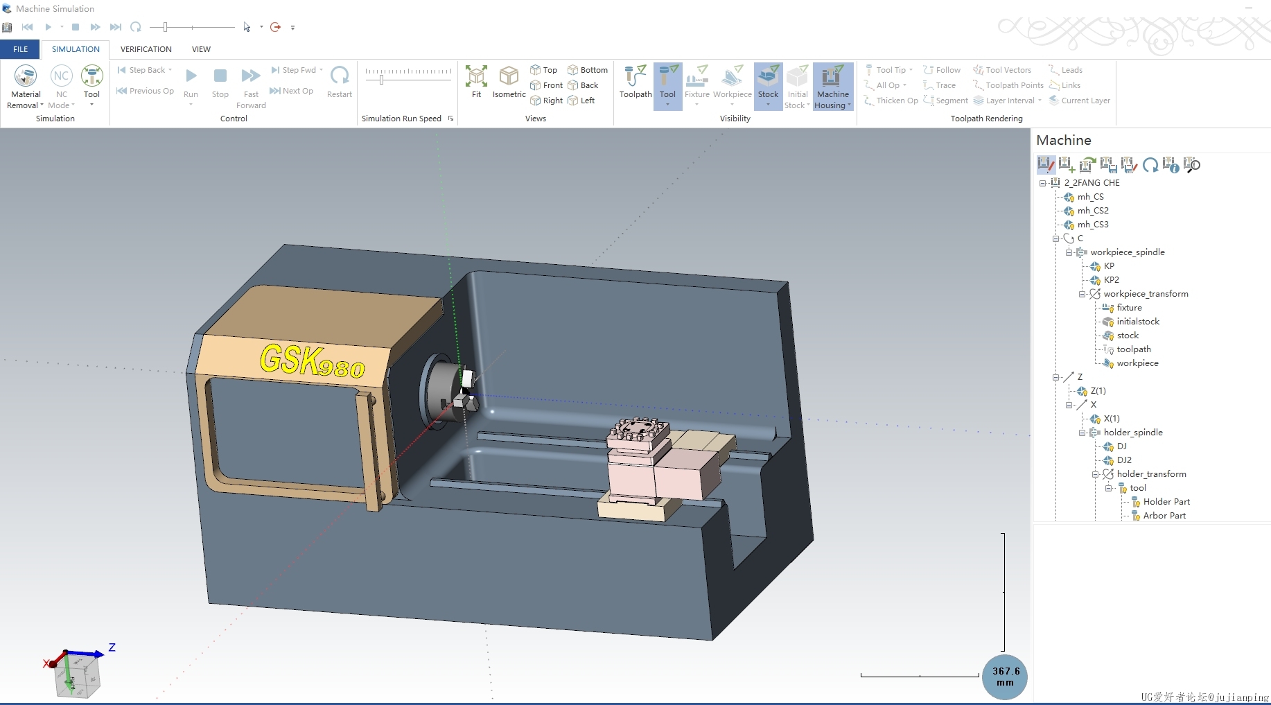Click quick-access jump to end icon
This screenshot has height=705, width=1271.
(116, 27)
